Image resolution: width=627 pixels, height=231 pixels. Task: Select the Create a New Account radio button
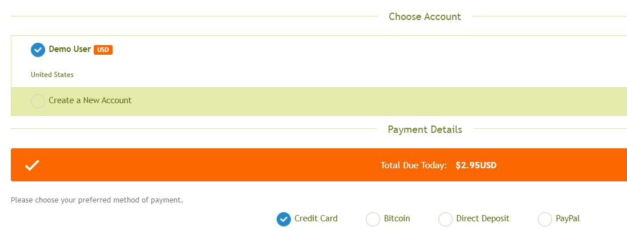click(38, 101)
